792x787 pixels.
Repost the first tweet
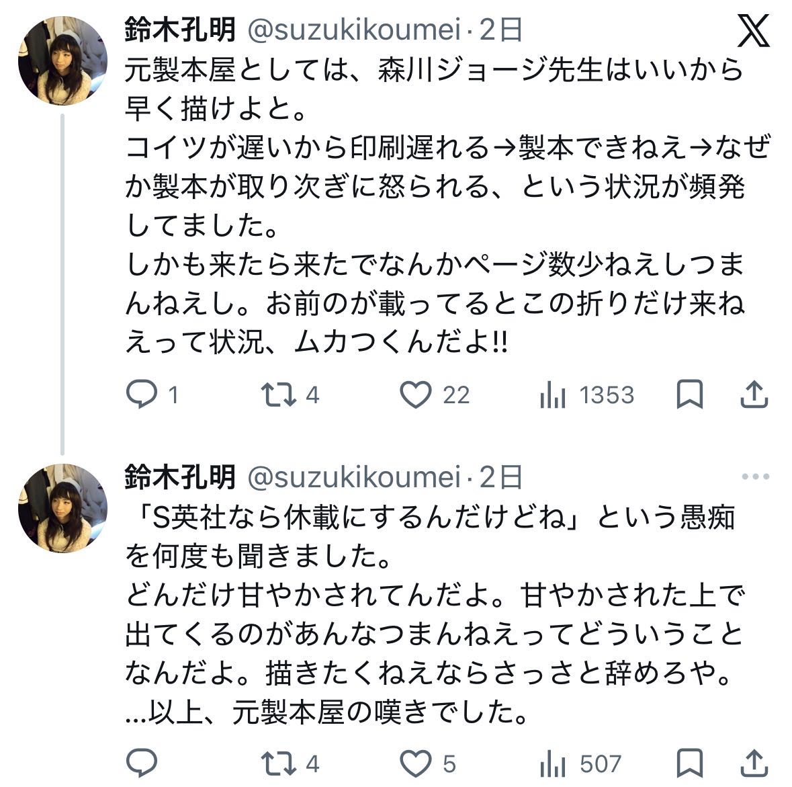coord(279,395)
